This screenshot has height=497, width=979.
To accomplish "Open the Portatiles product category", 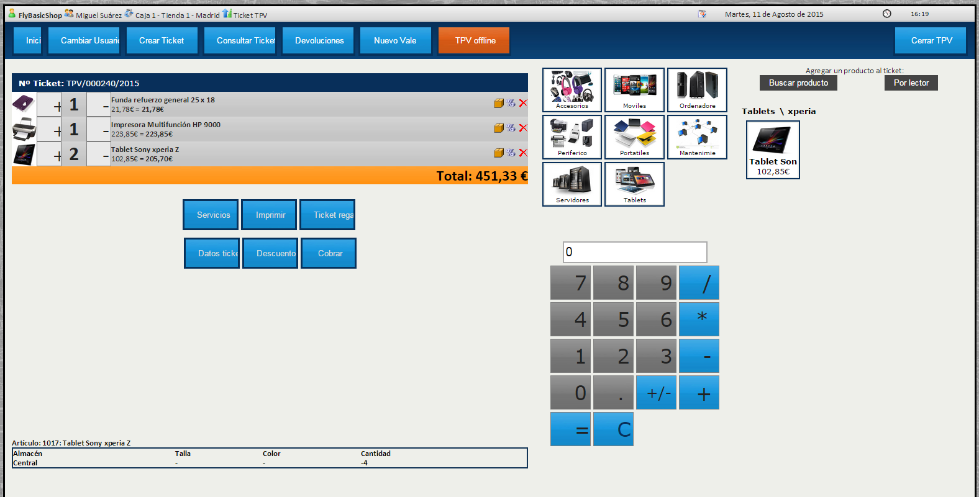I will tap(634, 137).
